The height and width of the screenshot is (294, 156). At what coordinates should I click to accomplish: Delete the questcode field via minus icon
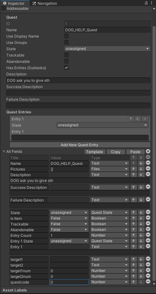click(148, 281)
